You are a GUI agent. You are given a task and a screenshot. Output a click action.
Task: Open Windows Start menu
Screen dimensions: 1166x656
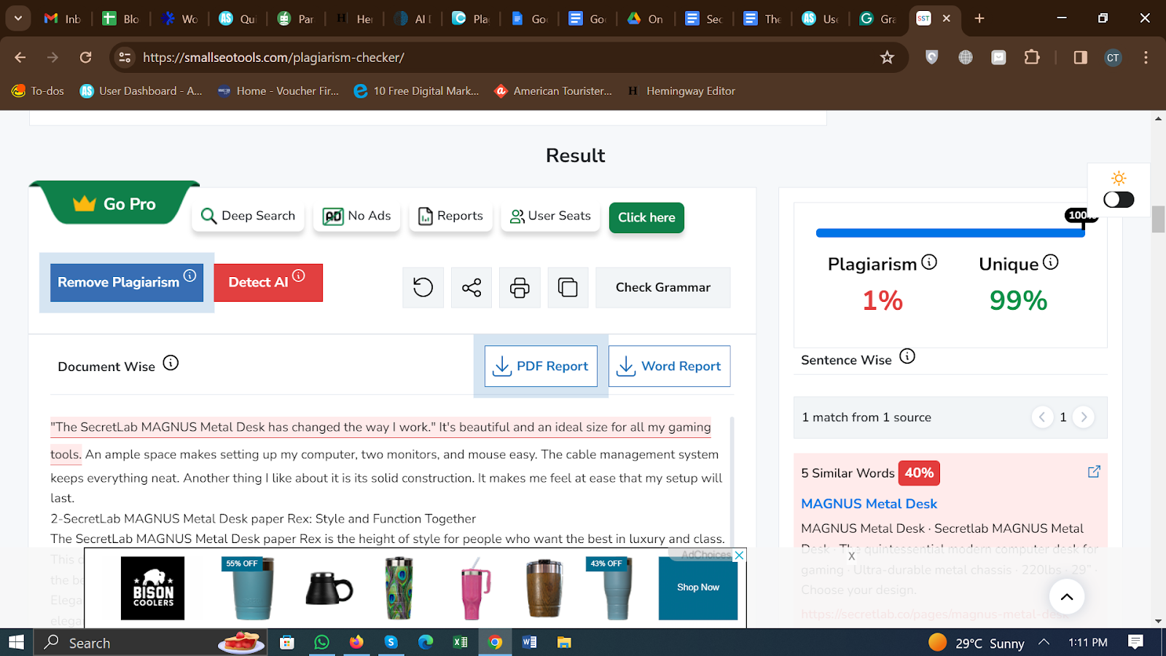coord(16,642)
